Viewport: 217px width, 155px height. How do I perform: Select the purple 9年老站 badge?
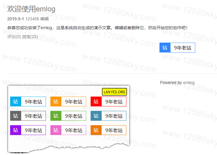pos(28,130)
